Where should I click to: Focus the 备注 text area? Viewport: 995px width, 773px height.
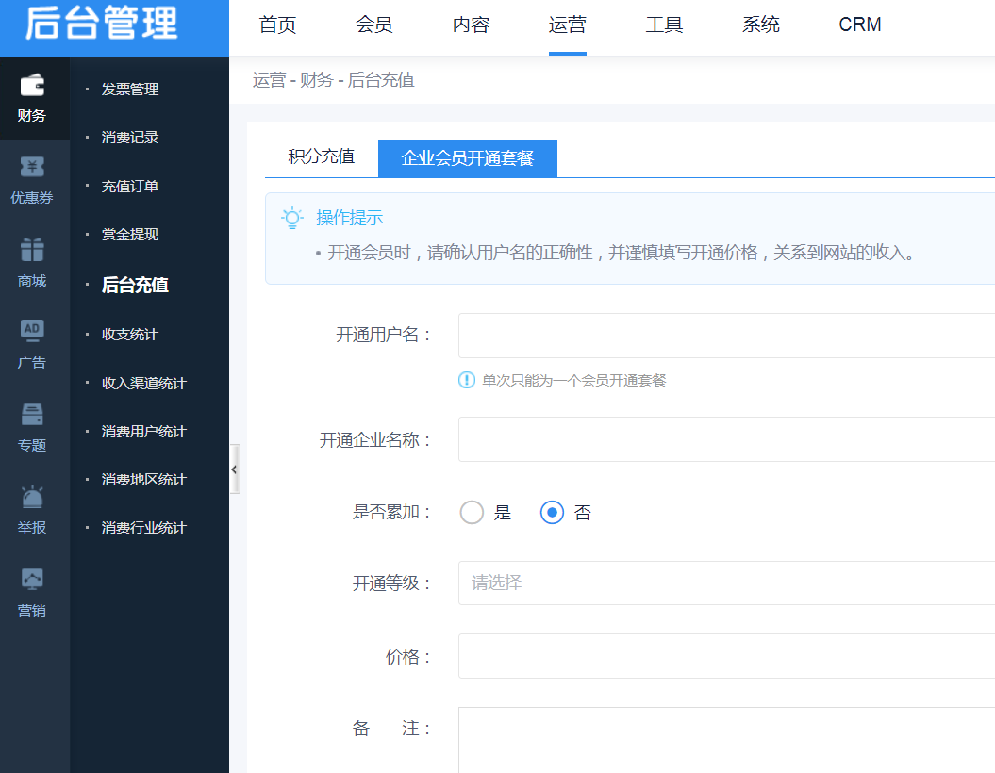point(726,740)
